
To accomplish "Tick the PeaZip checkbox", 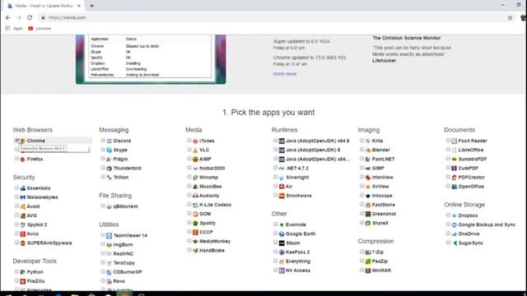I will coord(361,261).
